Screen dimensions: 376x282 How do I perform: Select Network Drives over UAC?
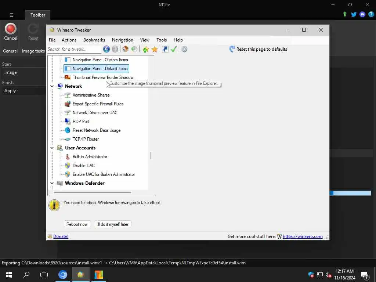pyautogui.click(x=95, y=113)
